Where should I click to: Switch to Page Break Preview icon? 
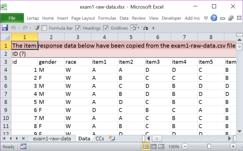161,146
